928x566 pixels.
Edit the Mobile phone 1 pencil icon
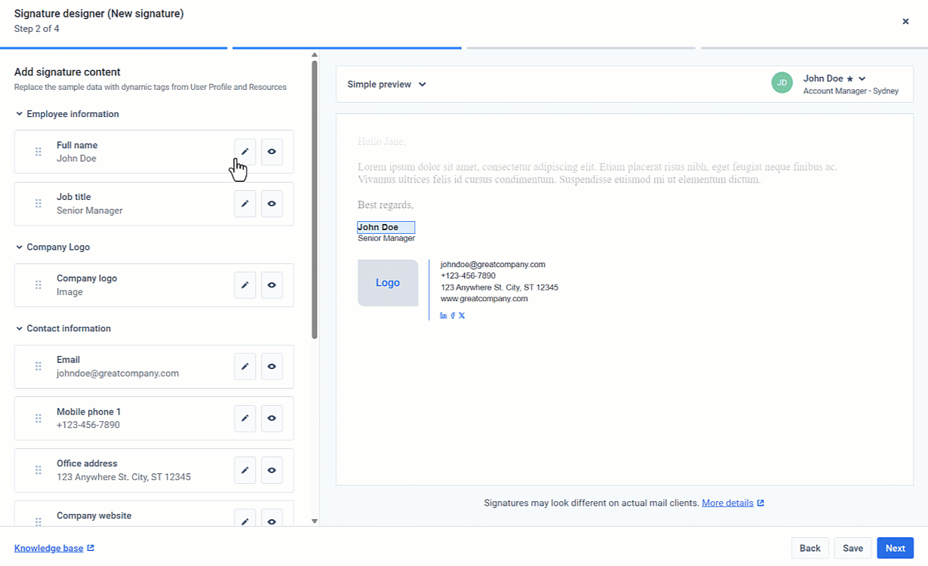pyautogui.click(x=244, y=418)
